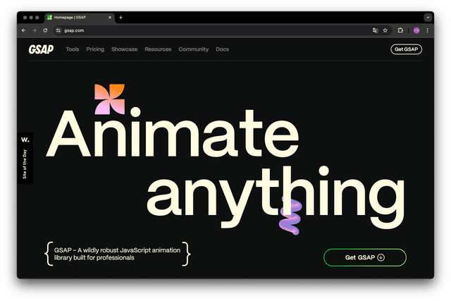Screen dimensions: 451x301
Task: Click the 'Animate' headline text
Action: (x=172, y=134)
